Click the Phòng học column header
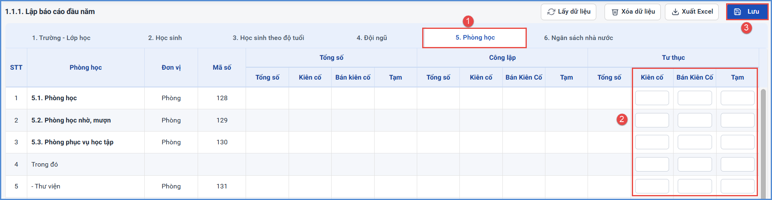The image size is (772, 200). (86, 68)
